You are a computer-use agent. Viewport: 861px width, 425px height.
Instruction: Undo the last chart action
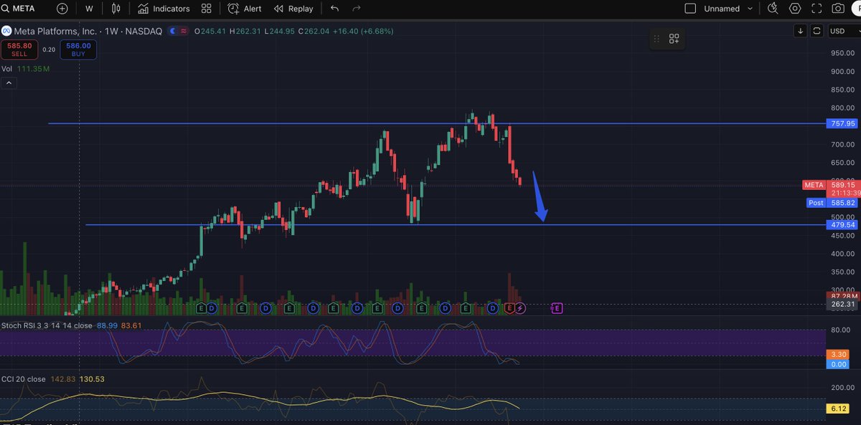click(x=334, y=9)
